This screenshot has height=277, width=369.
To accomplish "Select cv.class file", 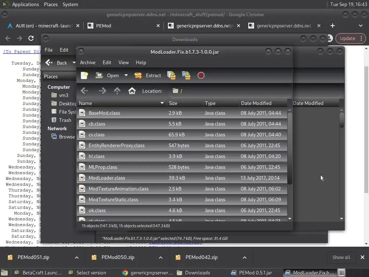I will [x=182, y=135].
